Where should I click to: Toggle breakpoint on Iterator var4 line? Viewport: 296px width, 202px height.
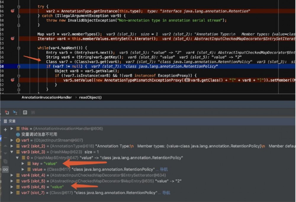13,38
